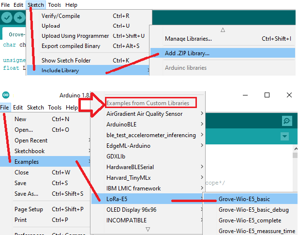
Task: Click the scrollbar up arrow
Action: 296,149
